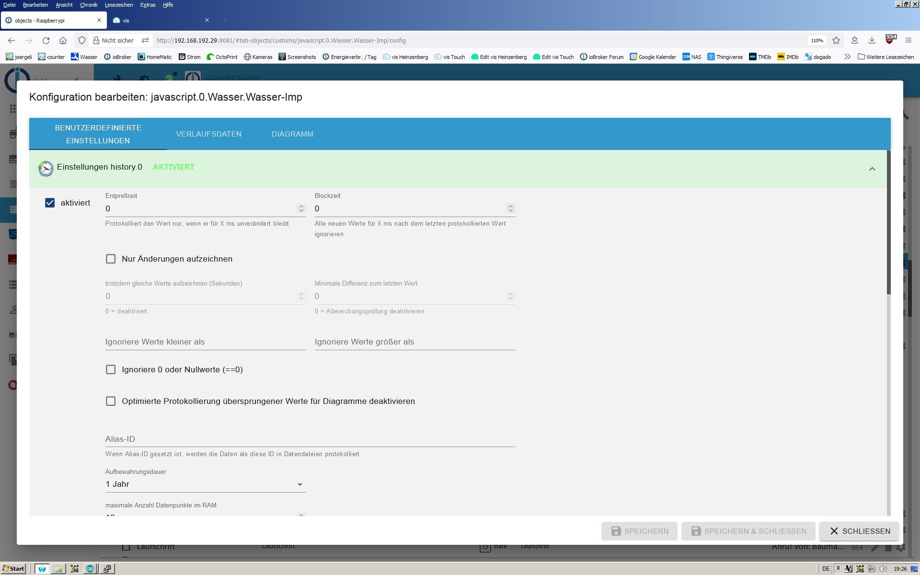Screen dimensions: 920x575
Task: Open the ioBroker Forum bookmark
Action: pos(602,57)
